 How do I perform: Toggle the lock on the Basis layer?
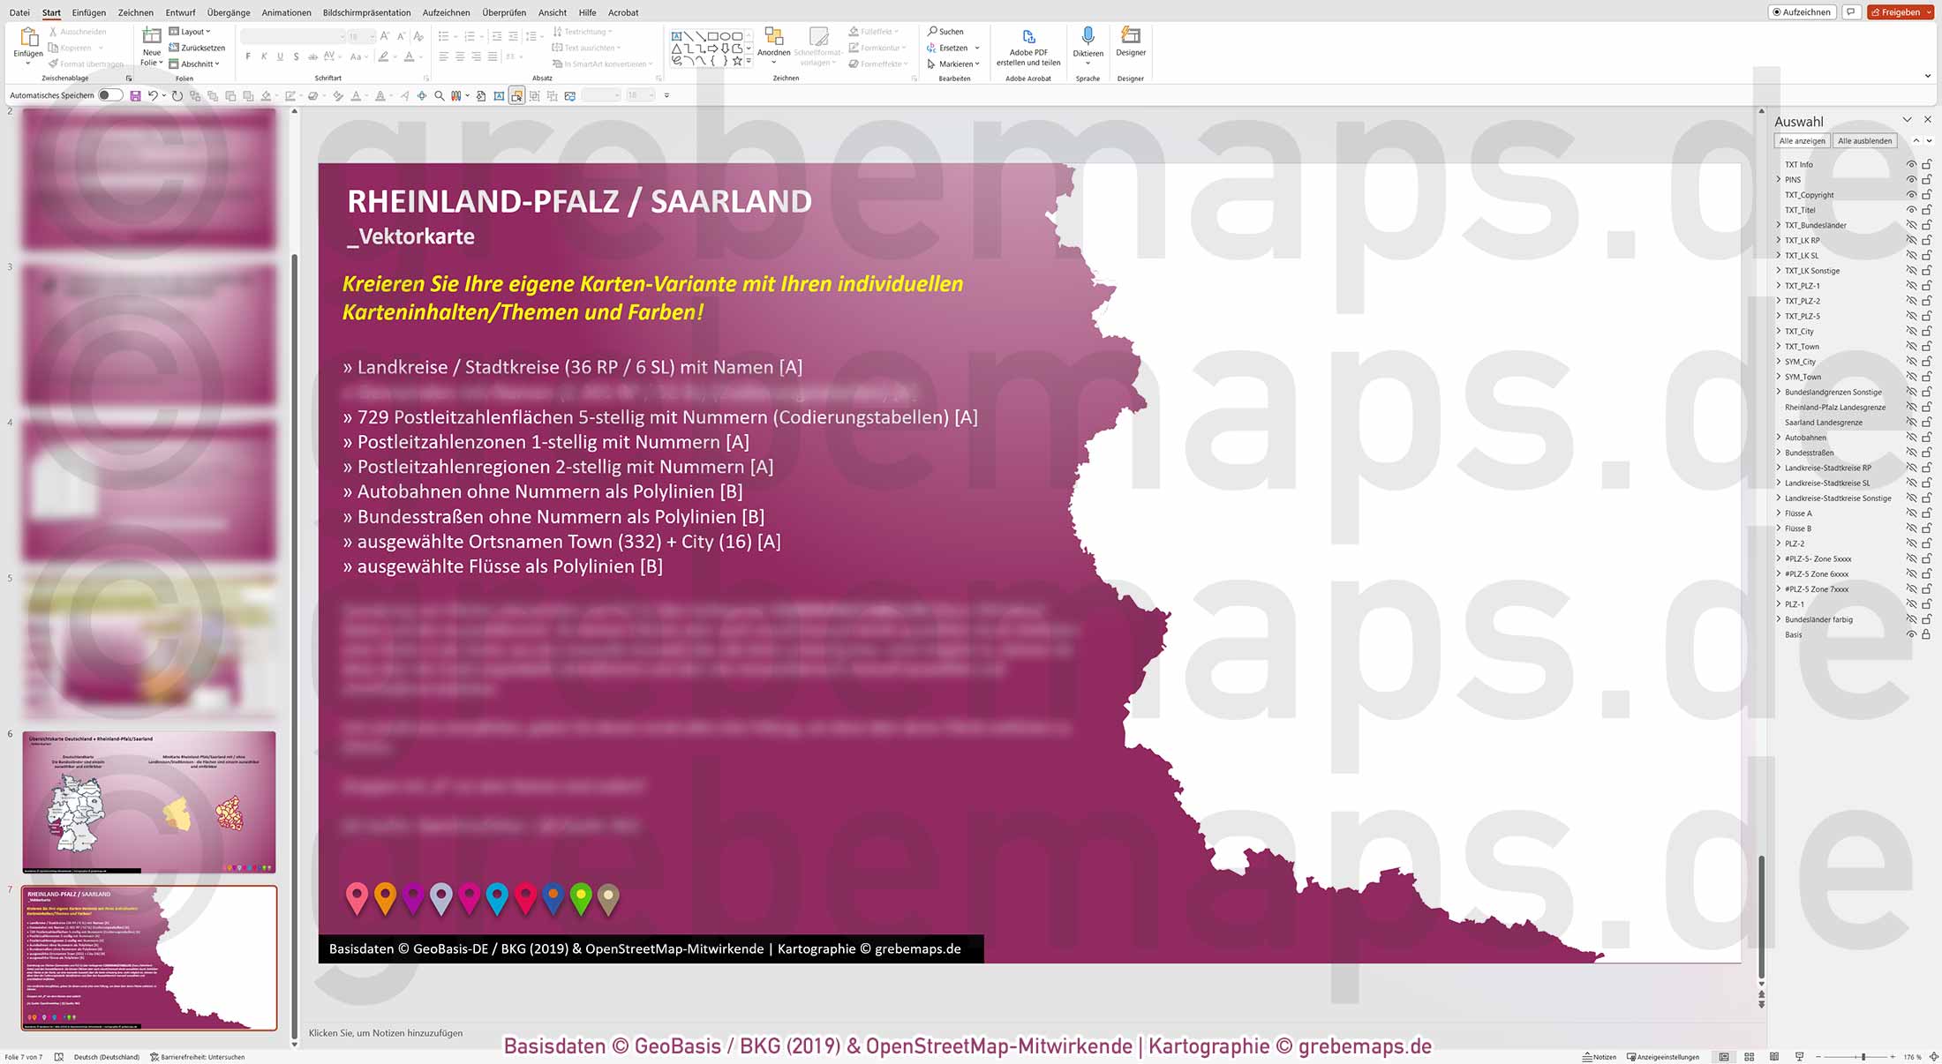1926,633
